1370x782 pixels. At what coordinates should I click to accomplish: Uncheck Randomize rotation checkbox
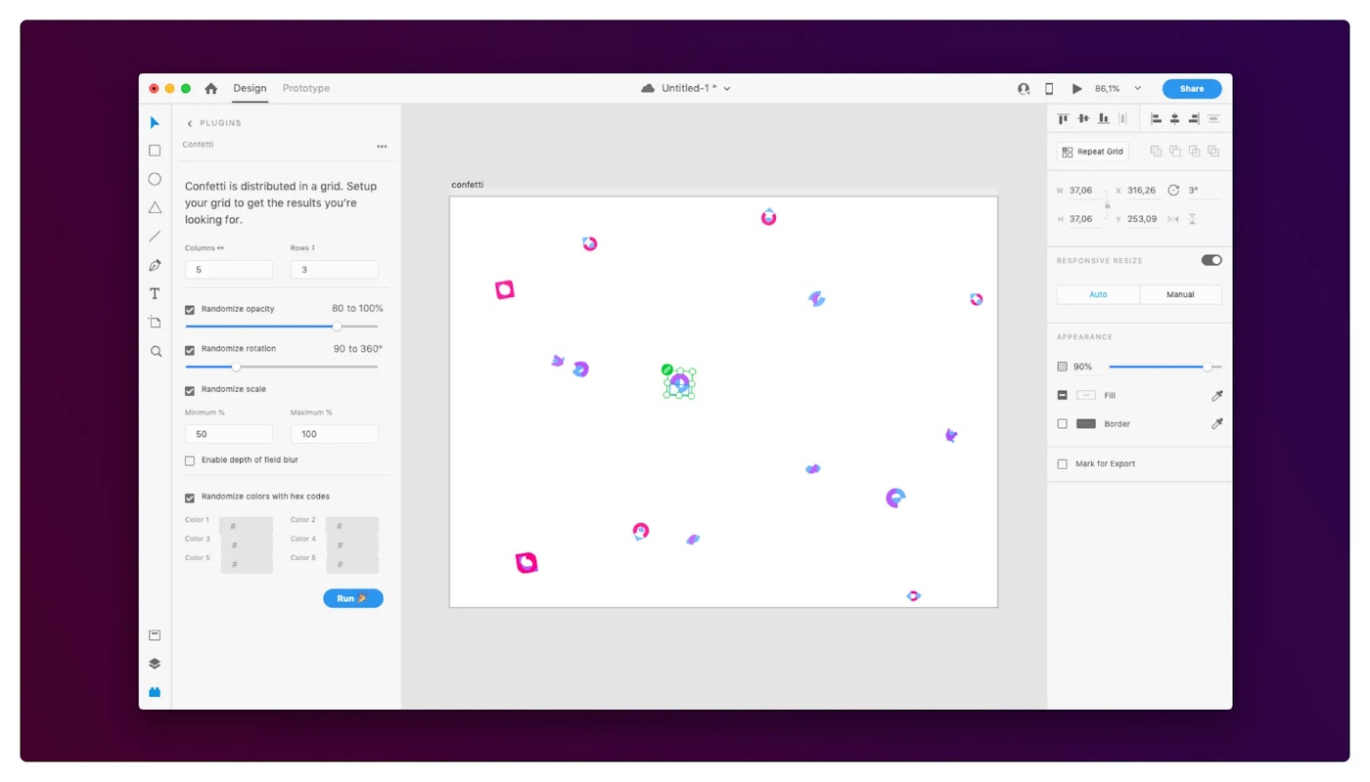coord(190,350)
